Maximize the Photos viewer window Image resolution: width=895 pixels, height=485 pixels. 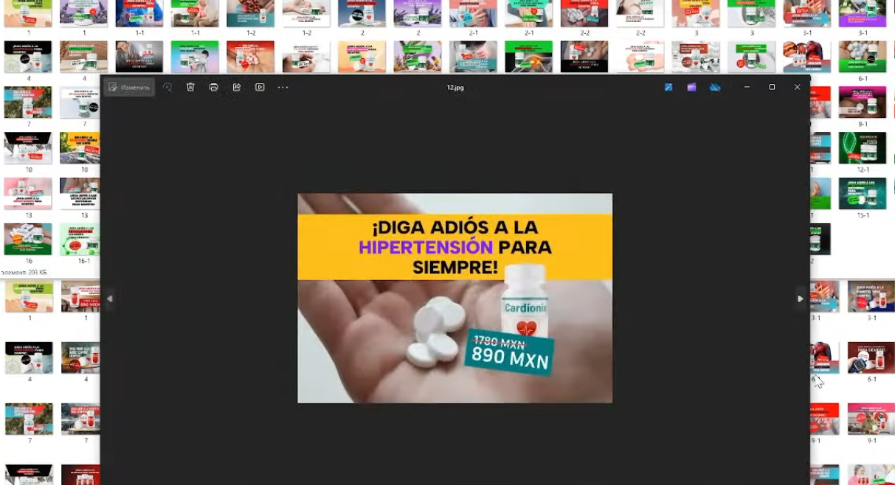pyautogui.click(x=772, y=87)
